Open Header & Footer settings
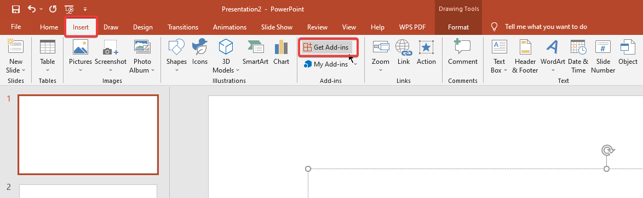 coord(525,56)
